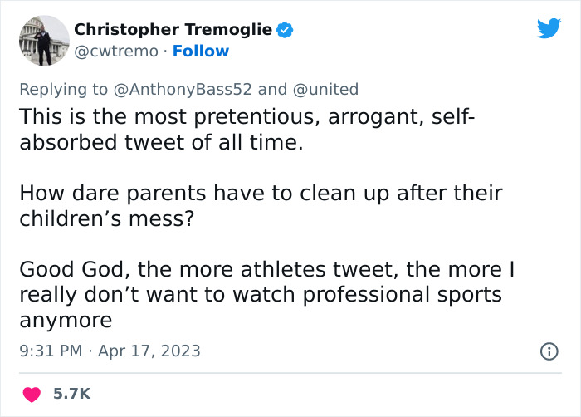Follow the @cwtremo account
Image resolution: width=581 pixels, height=417 pixels.
coord(200,52)
